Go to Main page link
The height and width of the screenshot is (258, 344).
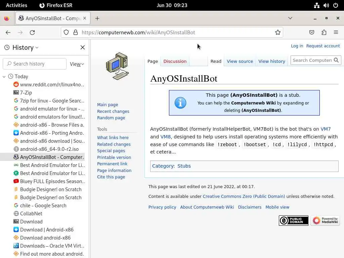tap(107, 105)
